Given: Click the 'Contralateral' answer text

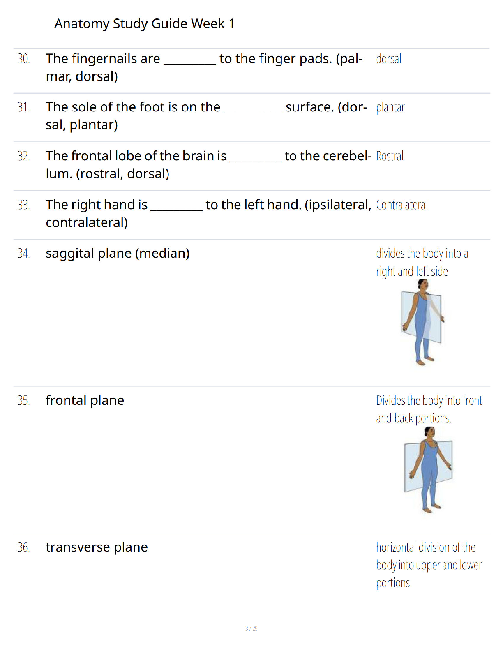Looking at the screenshot, I should coord(401,205).
